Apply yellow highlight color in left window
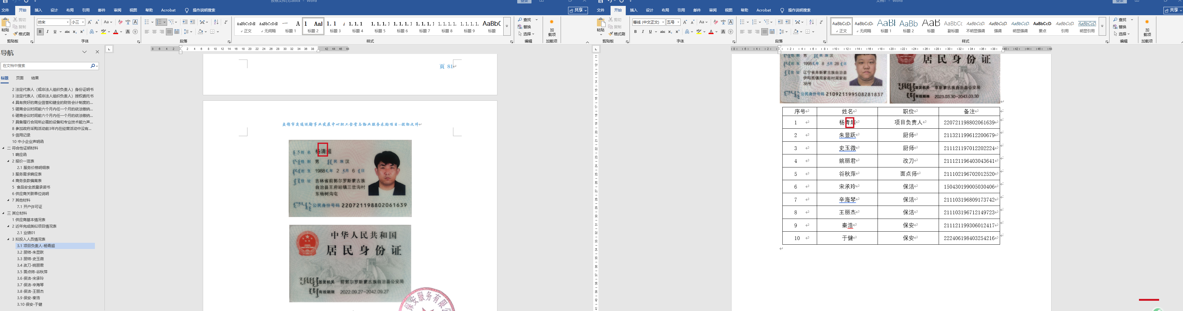The height and width of the screenshot is (311, 1183). [103, 32]
